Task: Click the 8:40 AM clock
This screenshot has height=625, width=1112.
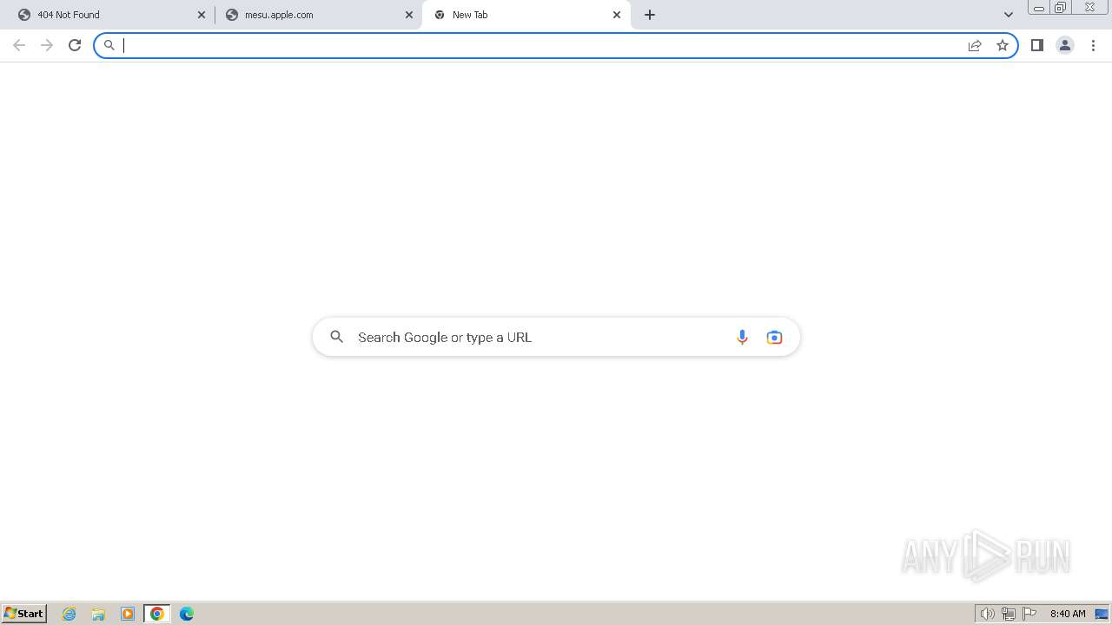Action: (1068, 614)
